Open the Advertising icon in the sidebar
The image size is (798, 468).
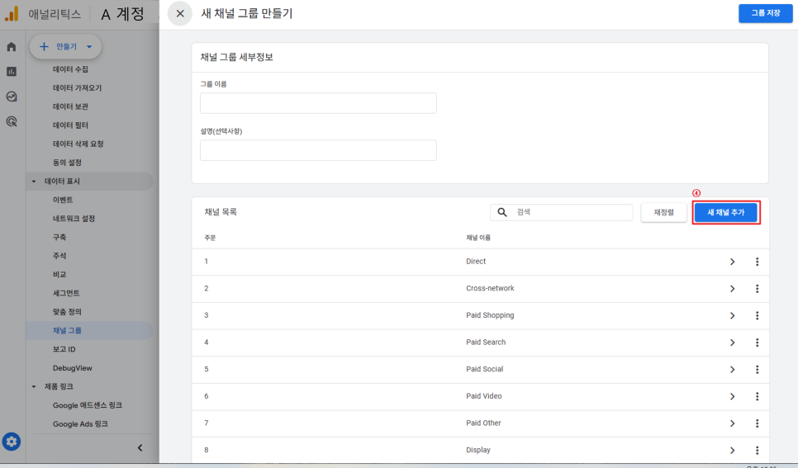tap(12, 121)
